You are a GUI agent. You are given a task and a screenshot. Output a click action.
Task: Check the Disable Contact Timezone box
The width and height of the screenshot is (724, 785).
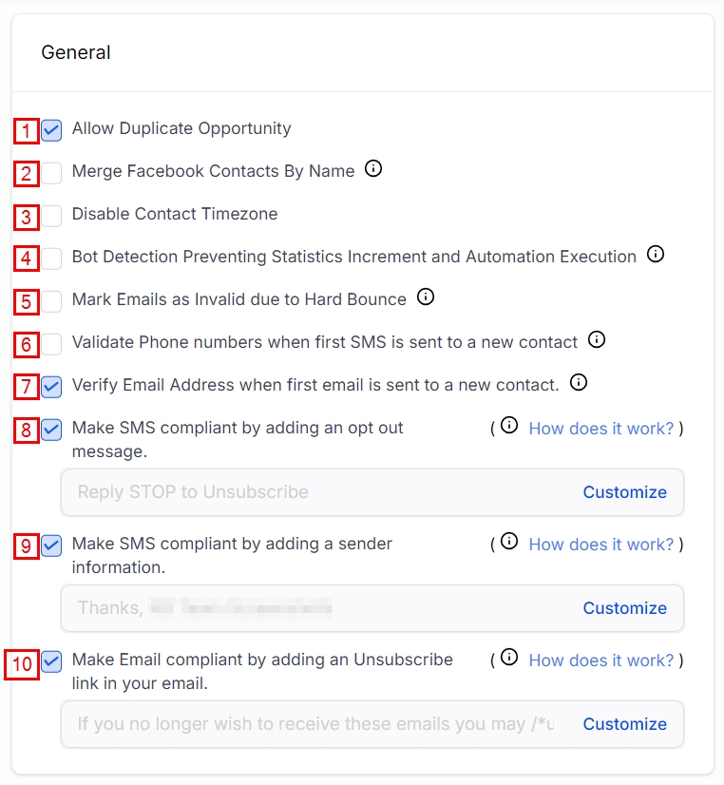pyautogui.click(x=52, y=216)
